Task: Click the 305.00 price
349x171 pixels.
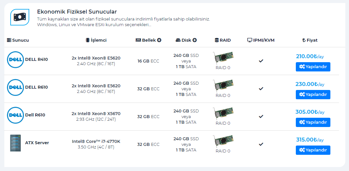Action: [x=310, y=112]
